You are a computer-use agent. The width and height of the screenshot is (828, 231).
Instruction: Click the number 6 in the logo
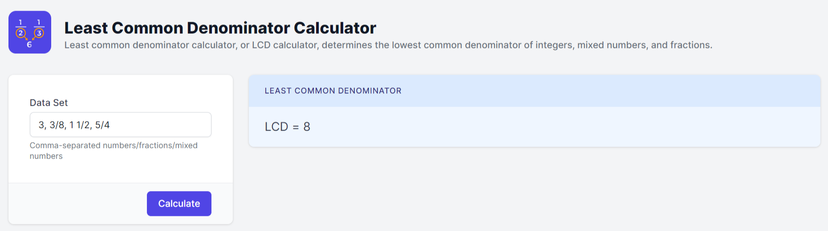[x=29, y=44]
